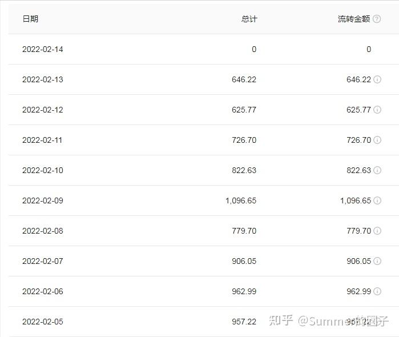Viewport: 399px width, 337px height.
Task: Select the 2022-02-05 date cell
Action: 43,322
